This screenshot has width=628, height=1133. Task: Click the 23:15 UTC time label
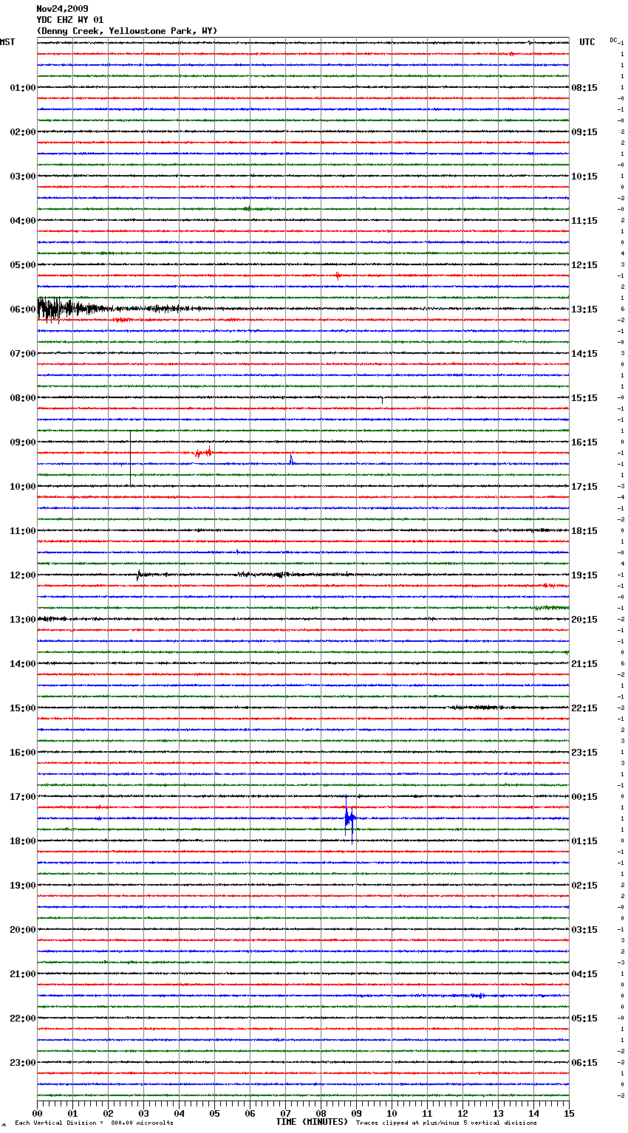pyautogui.click(x=584, y=753)
